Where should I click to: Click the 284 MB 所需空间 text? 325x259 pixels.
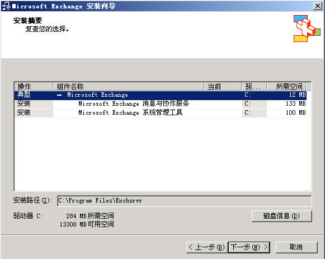(90, 216)
